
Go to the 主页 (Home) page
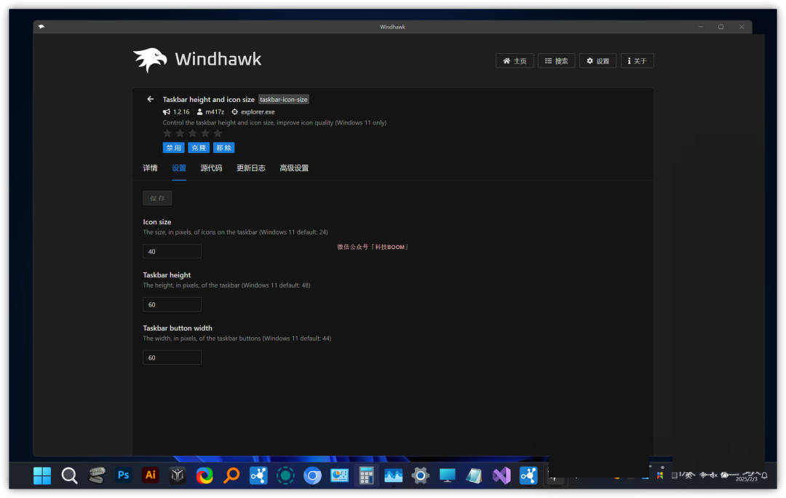point(515,60)
